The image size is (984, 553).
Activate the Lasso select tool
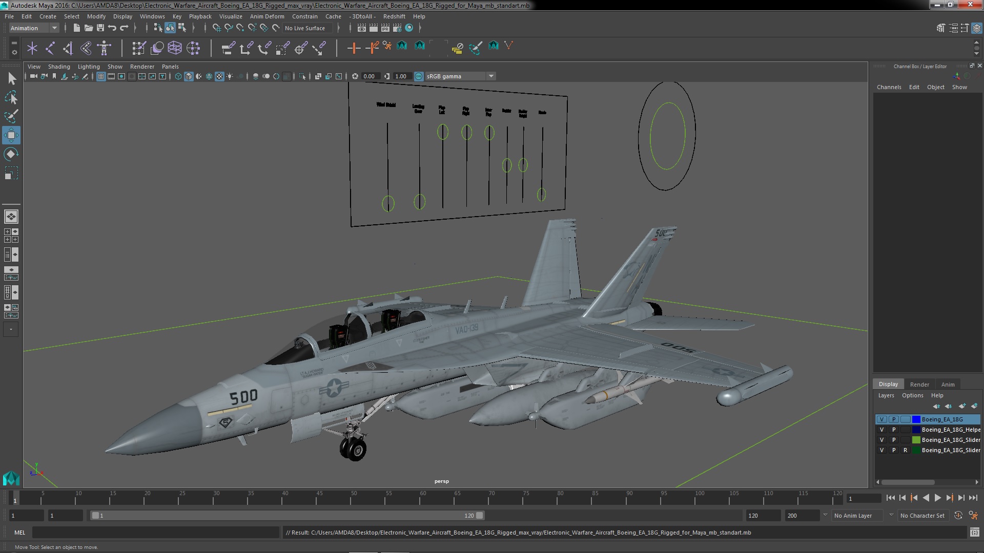pos(11,97)
